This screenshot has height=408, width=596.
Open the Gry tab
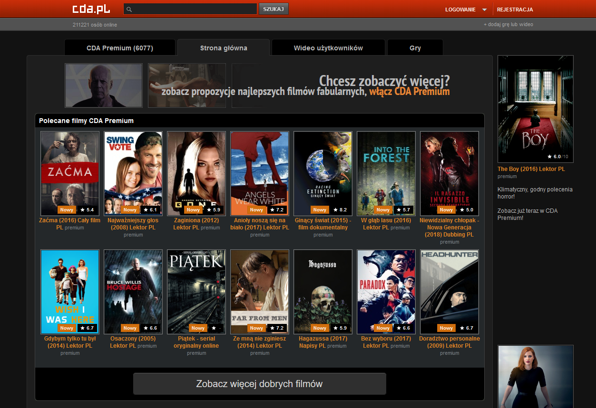click(414, 47)
